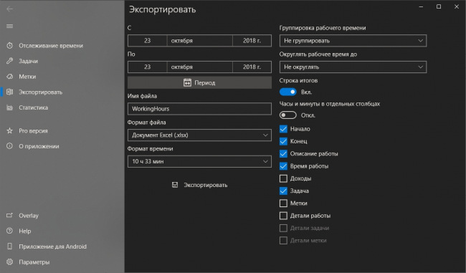Turn off the Строка итогов toggle

point(287,92)
